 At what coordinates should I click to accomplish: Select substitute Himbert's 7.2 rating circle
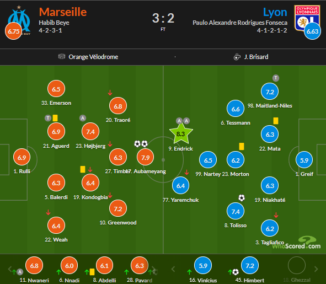(250, 265)
